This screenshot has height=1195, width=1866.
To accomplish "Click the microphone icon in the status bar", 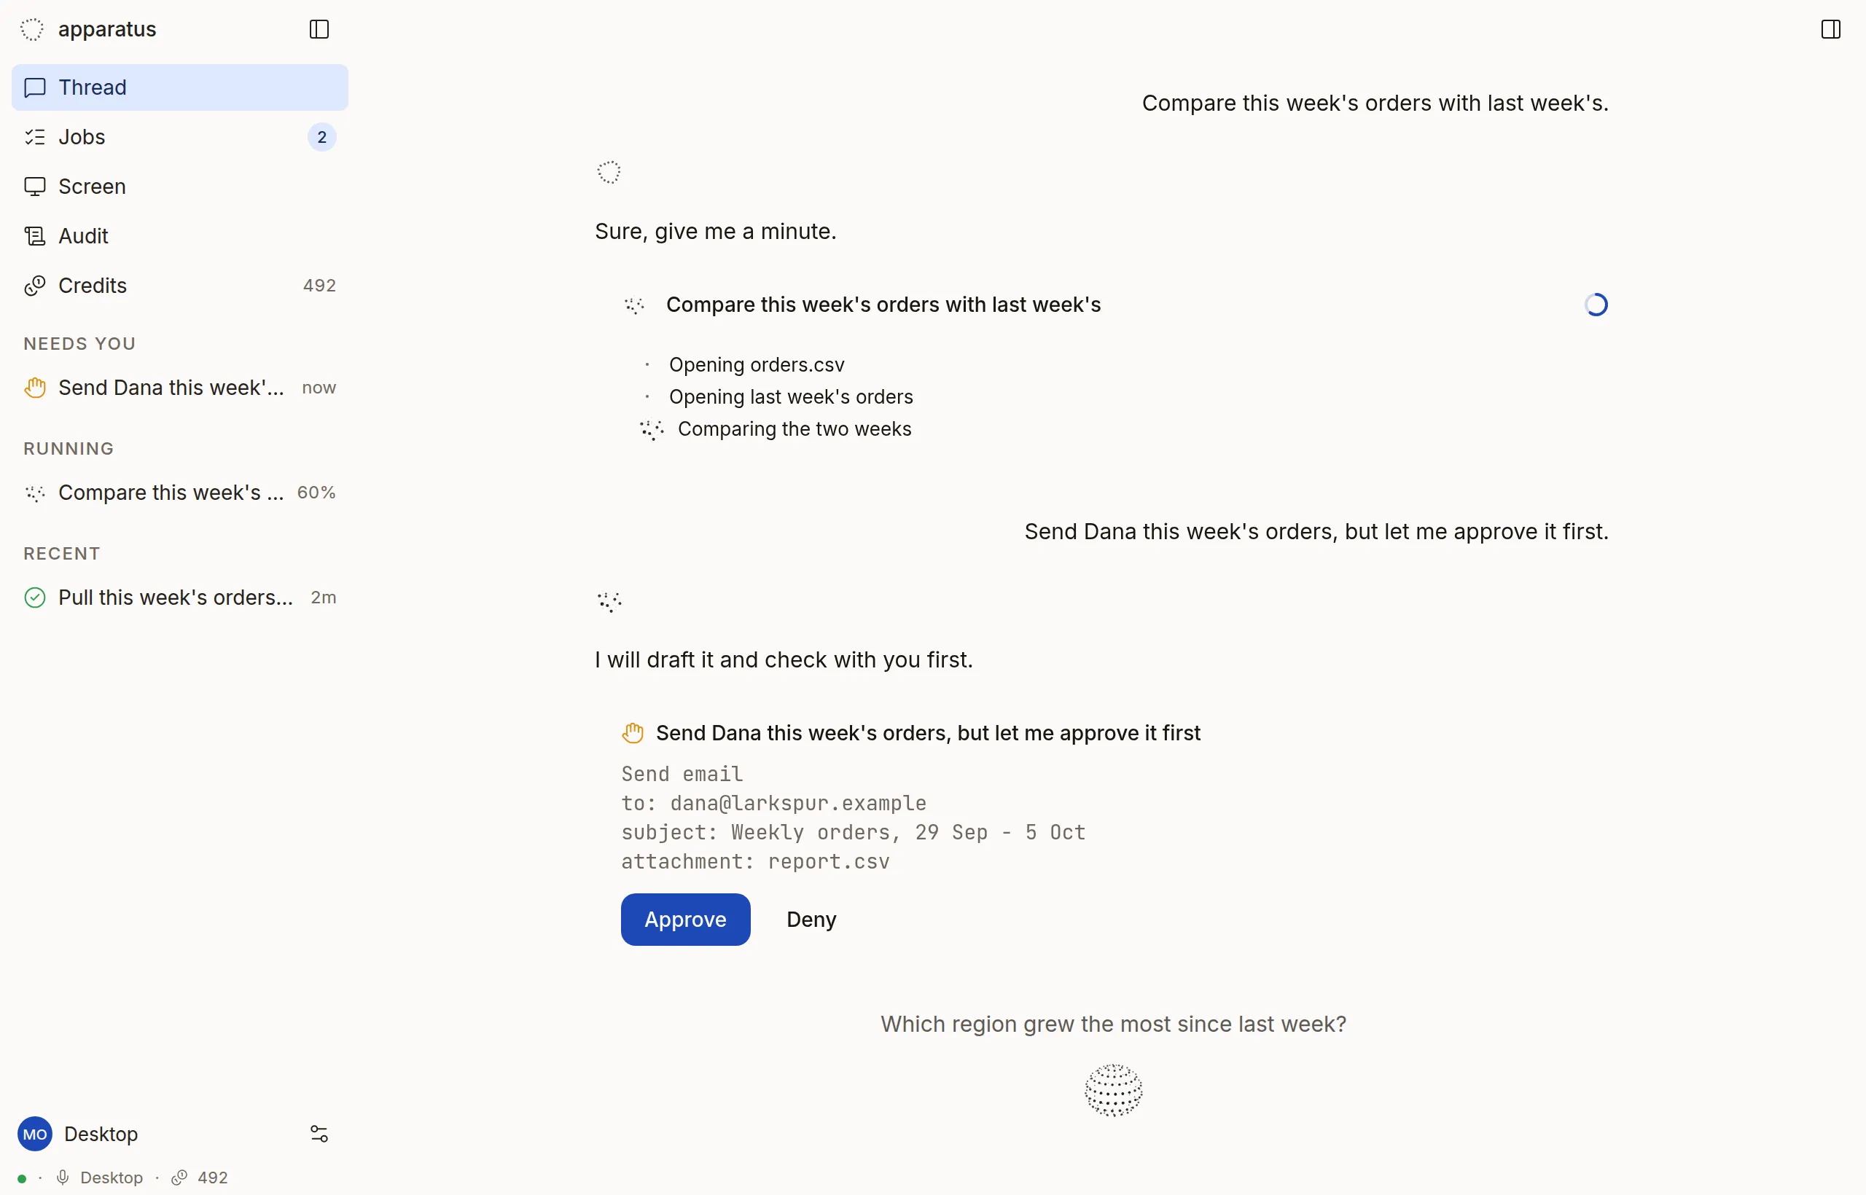I will point(63,1178).
